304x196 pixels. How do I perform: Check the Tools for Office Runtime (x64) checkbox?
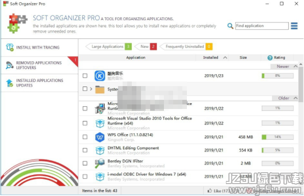point(85,123)
